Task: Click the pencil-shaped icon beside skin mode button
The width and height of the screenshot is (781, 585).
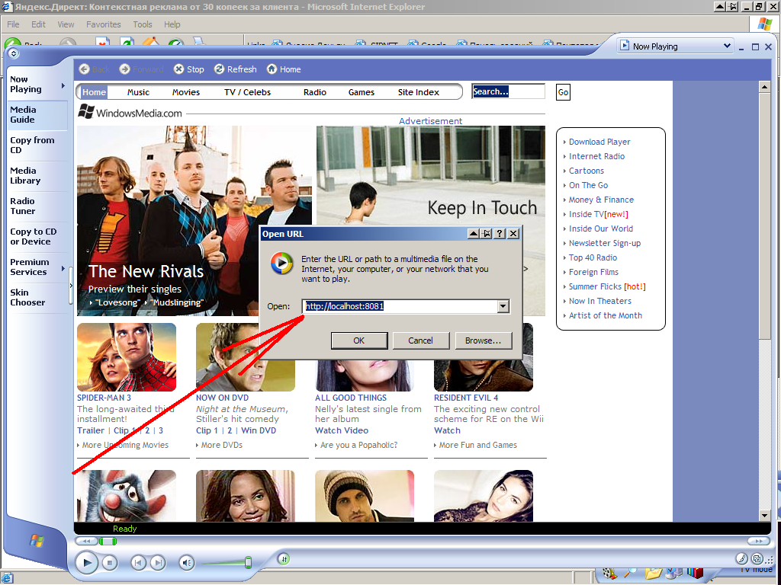Action: click(742, 558)
